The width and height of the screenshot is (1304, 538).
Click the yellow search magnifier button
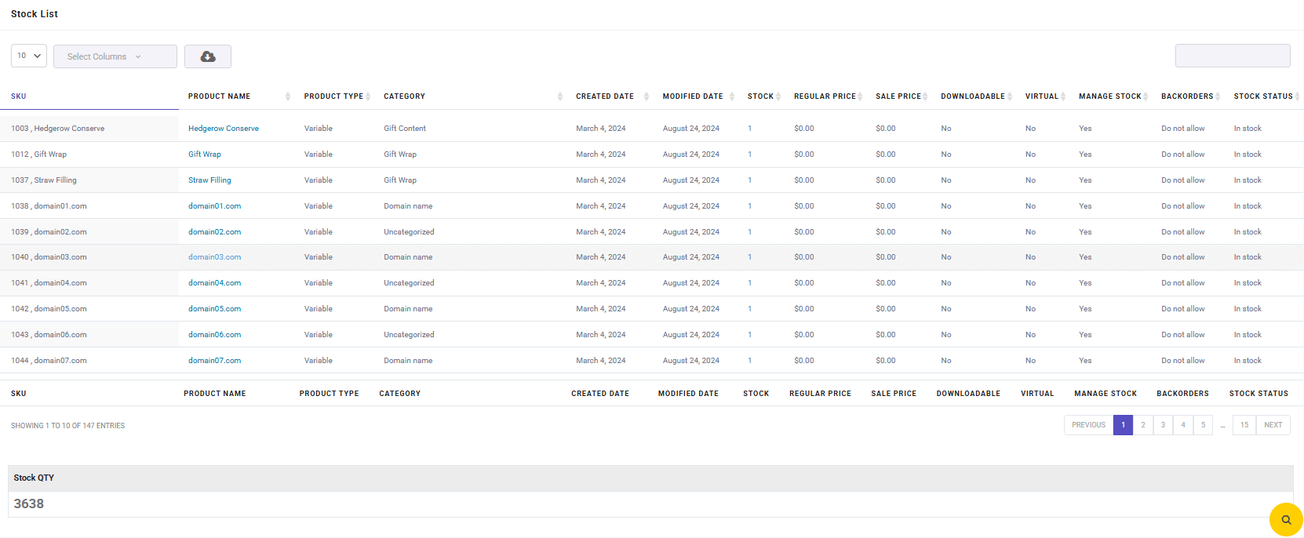[x=1286, y=519]
